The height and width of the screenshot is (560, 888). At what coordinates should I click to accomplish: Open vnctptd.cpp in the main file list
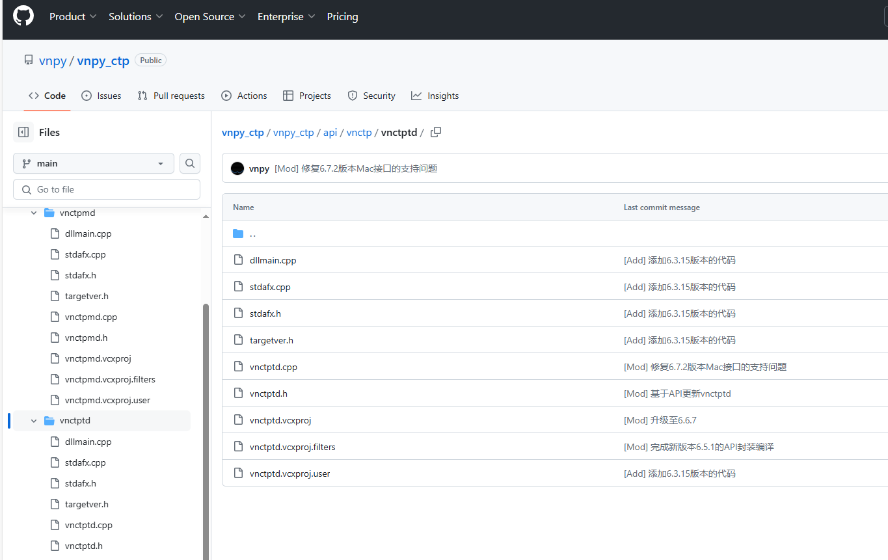[273, 367]
